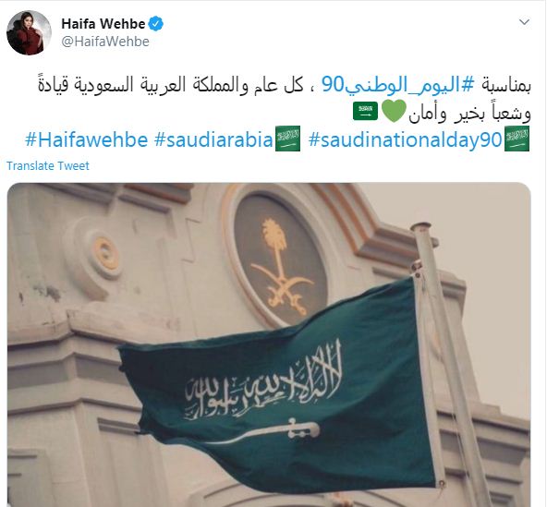Open the #saudinationalday90 hashtag

(x=406, y=139)
